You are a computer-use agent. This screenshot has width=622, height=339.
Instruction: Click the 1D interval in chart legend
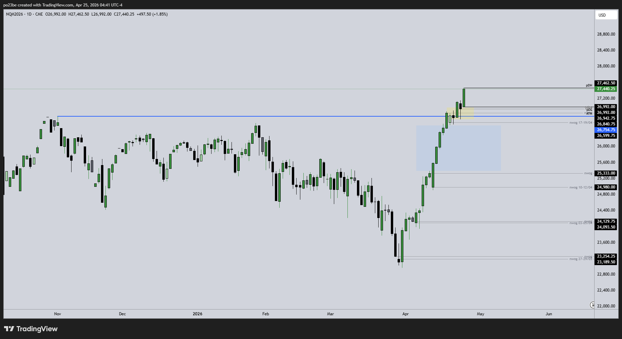tap(29, 14)
